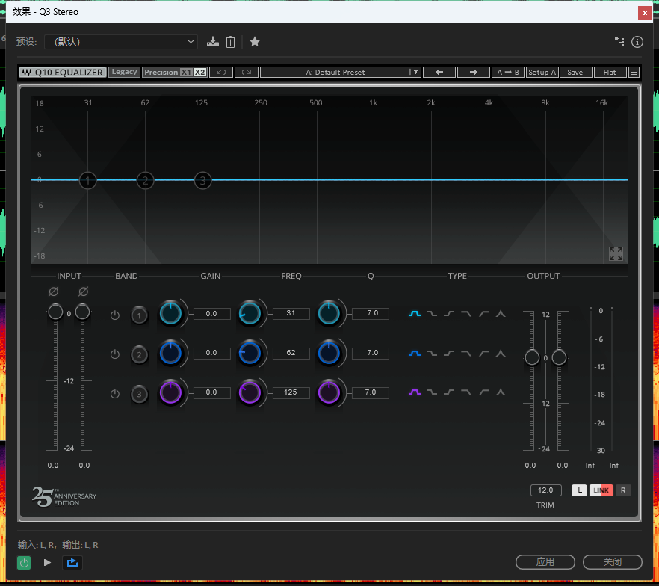Toggle the LINK stereo button
This screenshot has width=659, height=586.
[601, 490]
